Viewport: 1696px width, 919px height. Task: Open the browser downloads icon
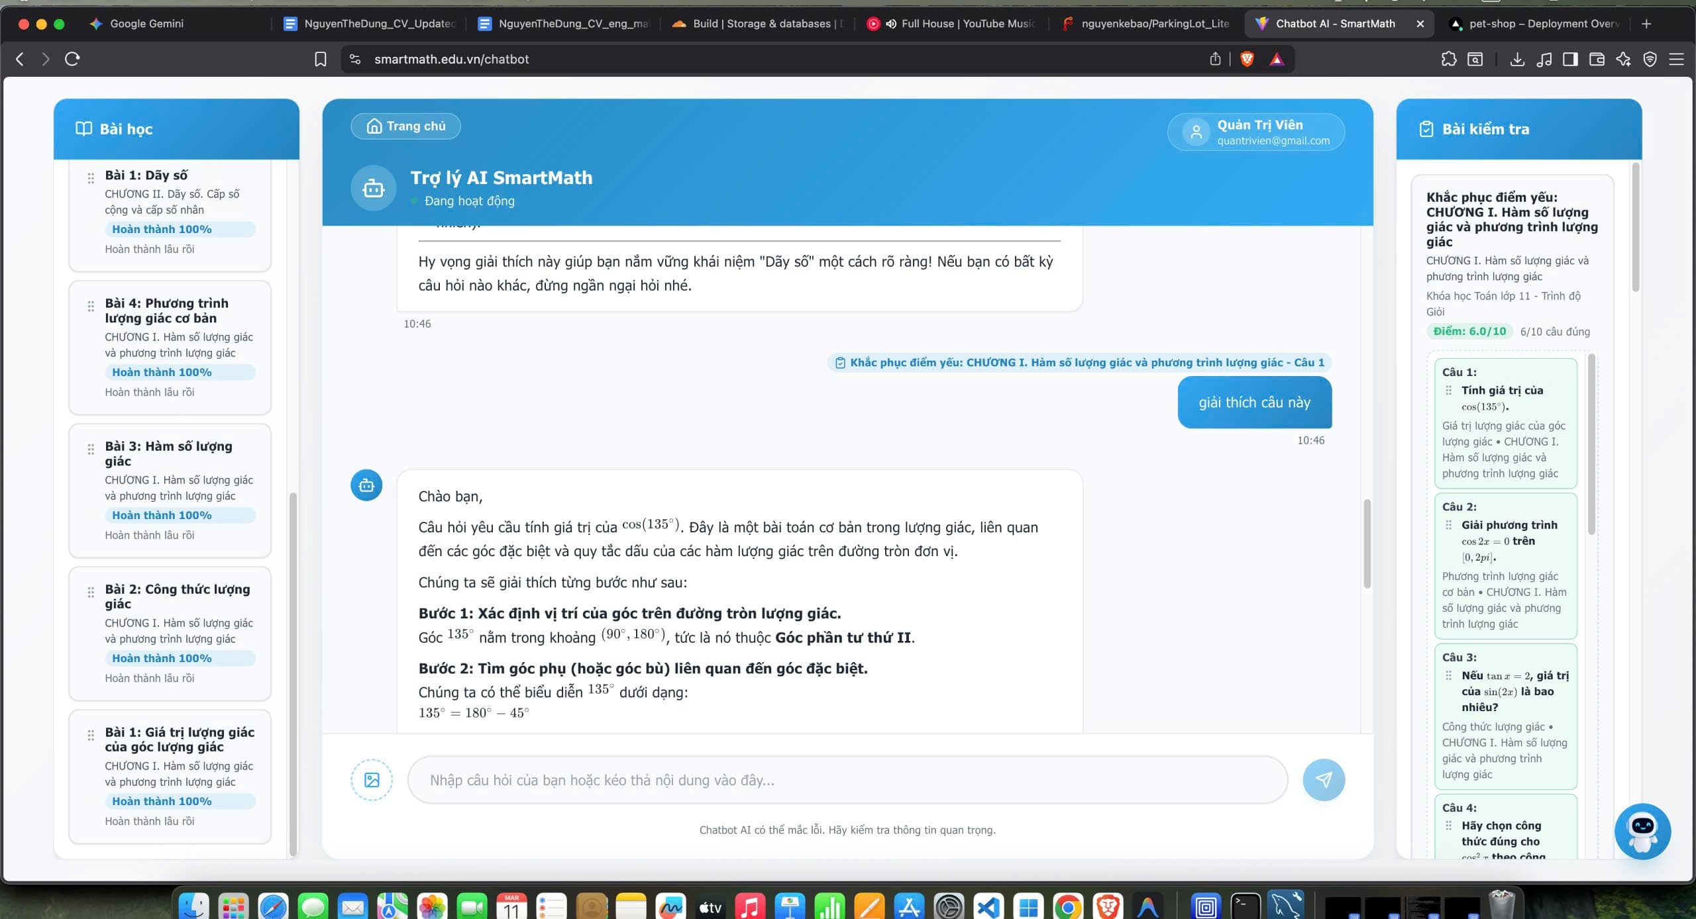(1516, 59)
